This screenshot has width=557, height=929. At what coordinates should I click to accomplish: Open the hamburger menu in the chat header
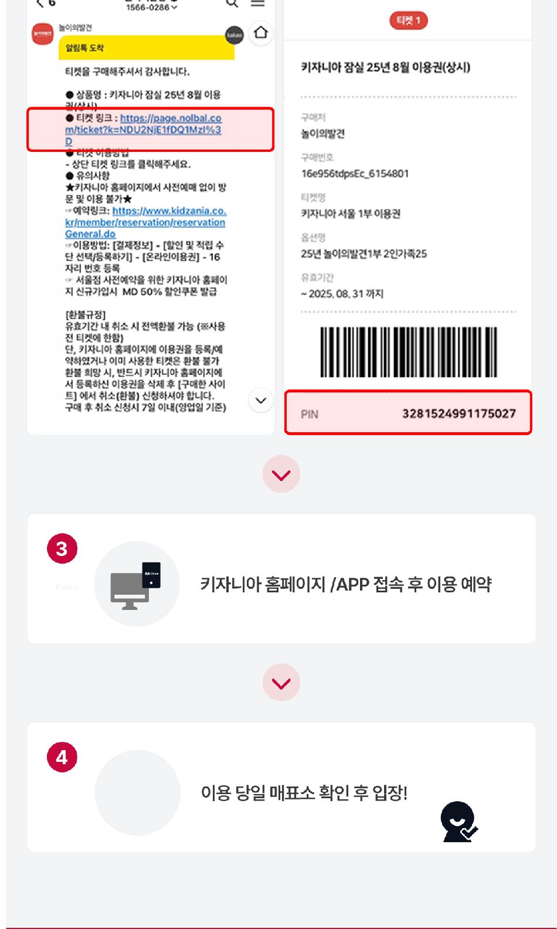(x=258, y=3)
